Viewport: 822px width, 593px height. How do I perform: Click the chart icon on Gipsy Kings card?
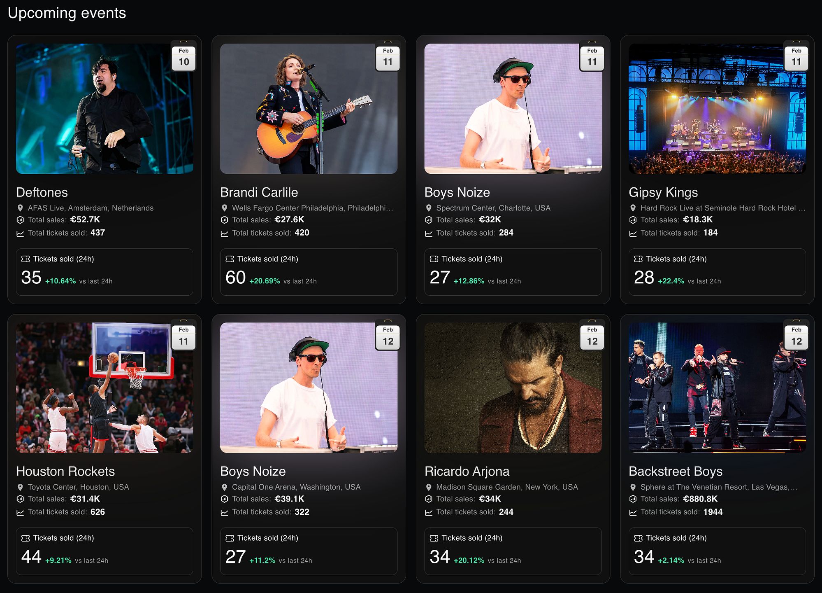pos(633,233)
